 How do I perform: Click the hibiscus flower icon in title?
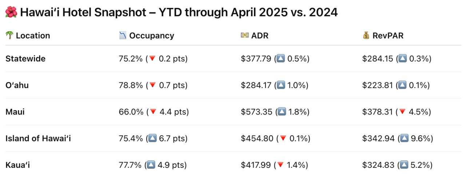point(11,13)
